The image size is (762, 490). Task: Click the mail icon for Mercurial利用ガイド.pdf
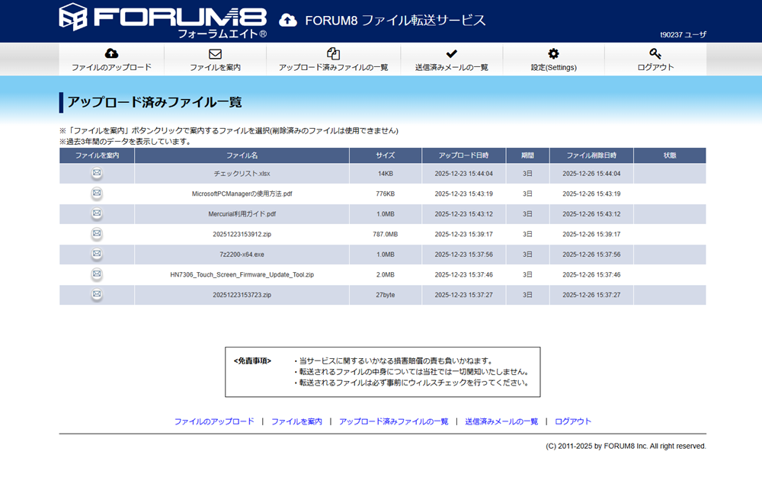tap(97, 213)
